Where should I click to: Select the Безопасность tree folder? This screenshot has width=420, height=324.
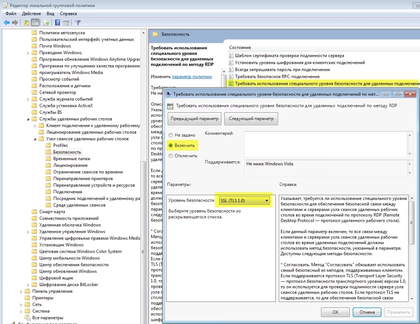[67, 152]
